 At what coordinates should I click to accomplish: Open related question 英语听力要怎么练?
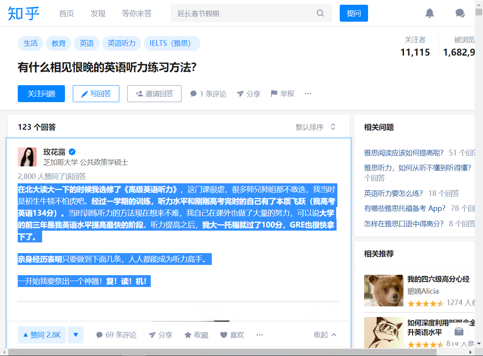click(394, 193)
